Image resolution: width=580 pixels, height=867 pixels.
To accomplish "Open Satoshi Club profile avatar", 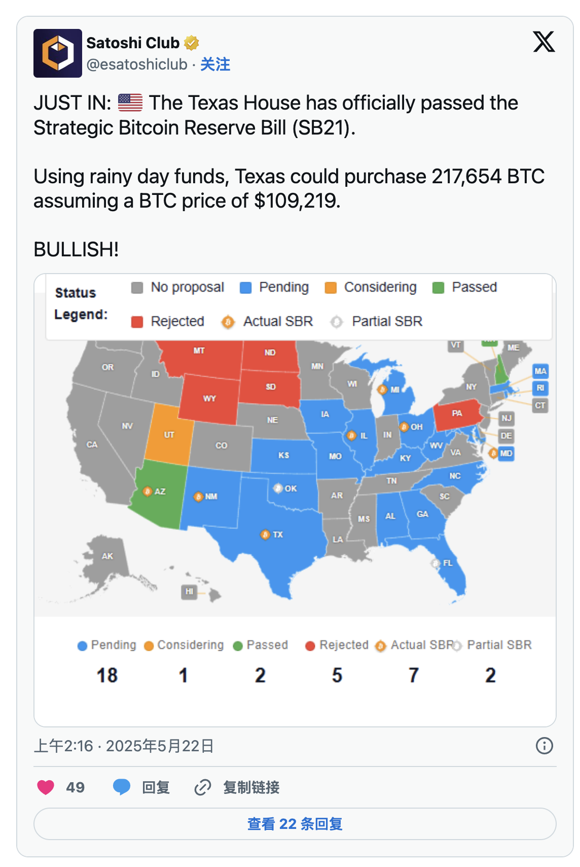I will pyautogui.click(x=58, y=53).
